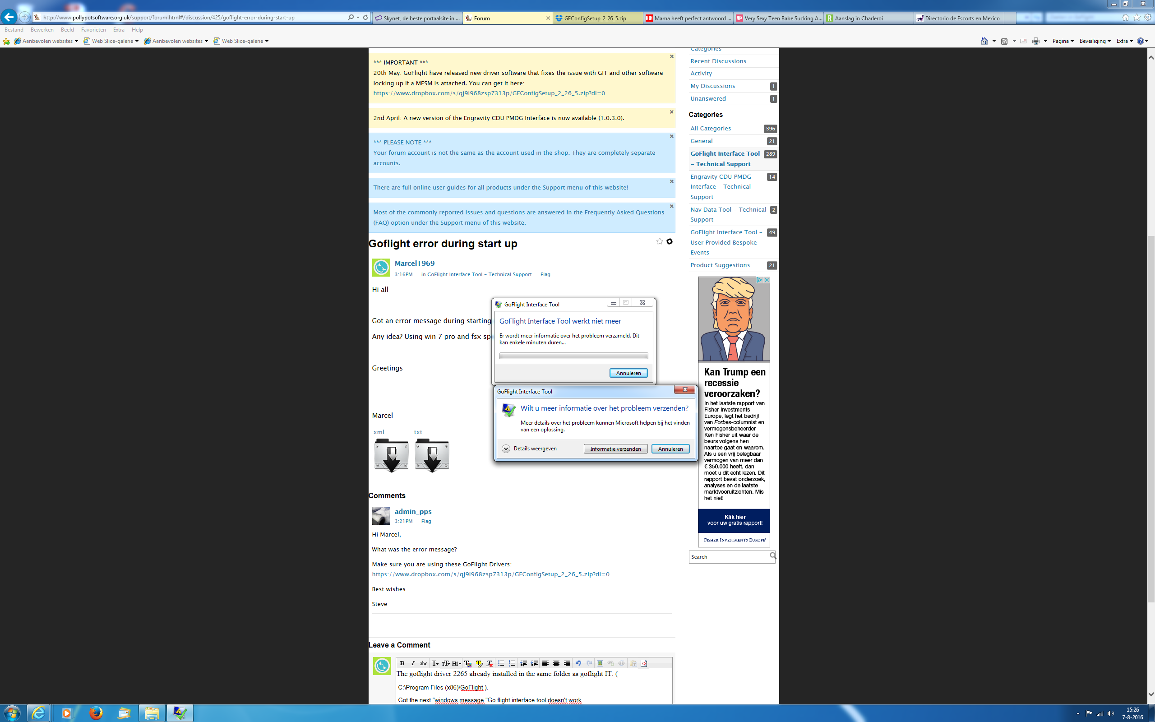Open the Pagina dropdown in command bar
The height and width of the screenshot is (722, 1155).
pyautogui.click(x=1063, y=41)
